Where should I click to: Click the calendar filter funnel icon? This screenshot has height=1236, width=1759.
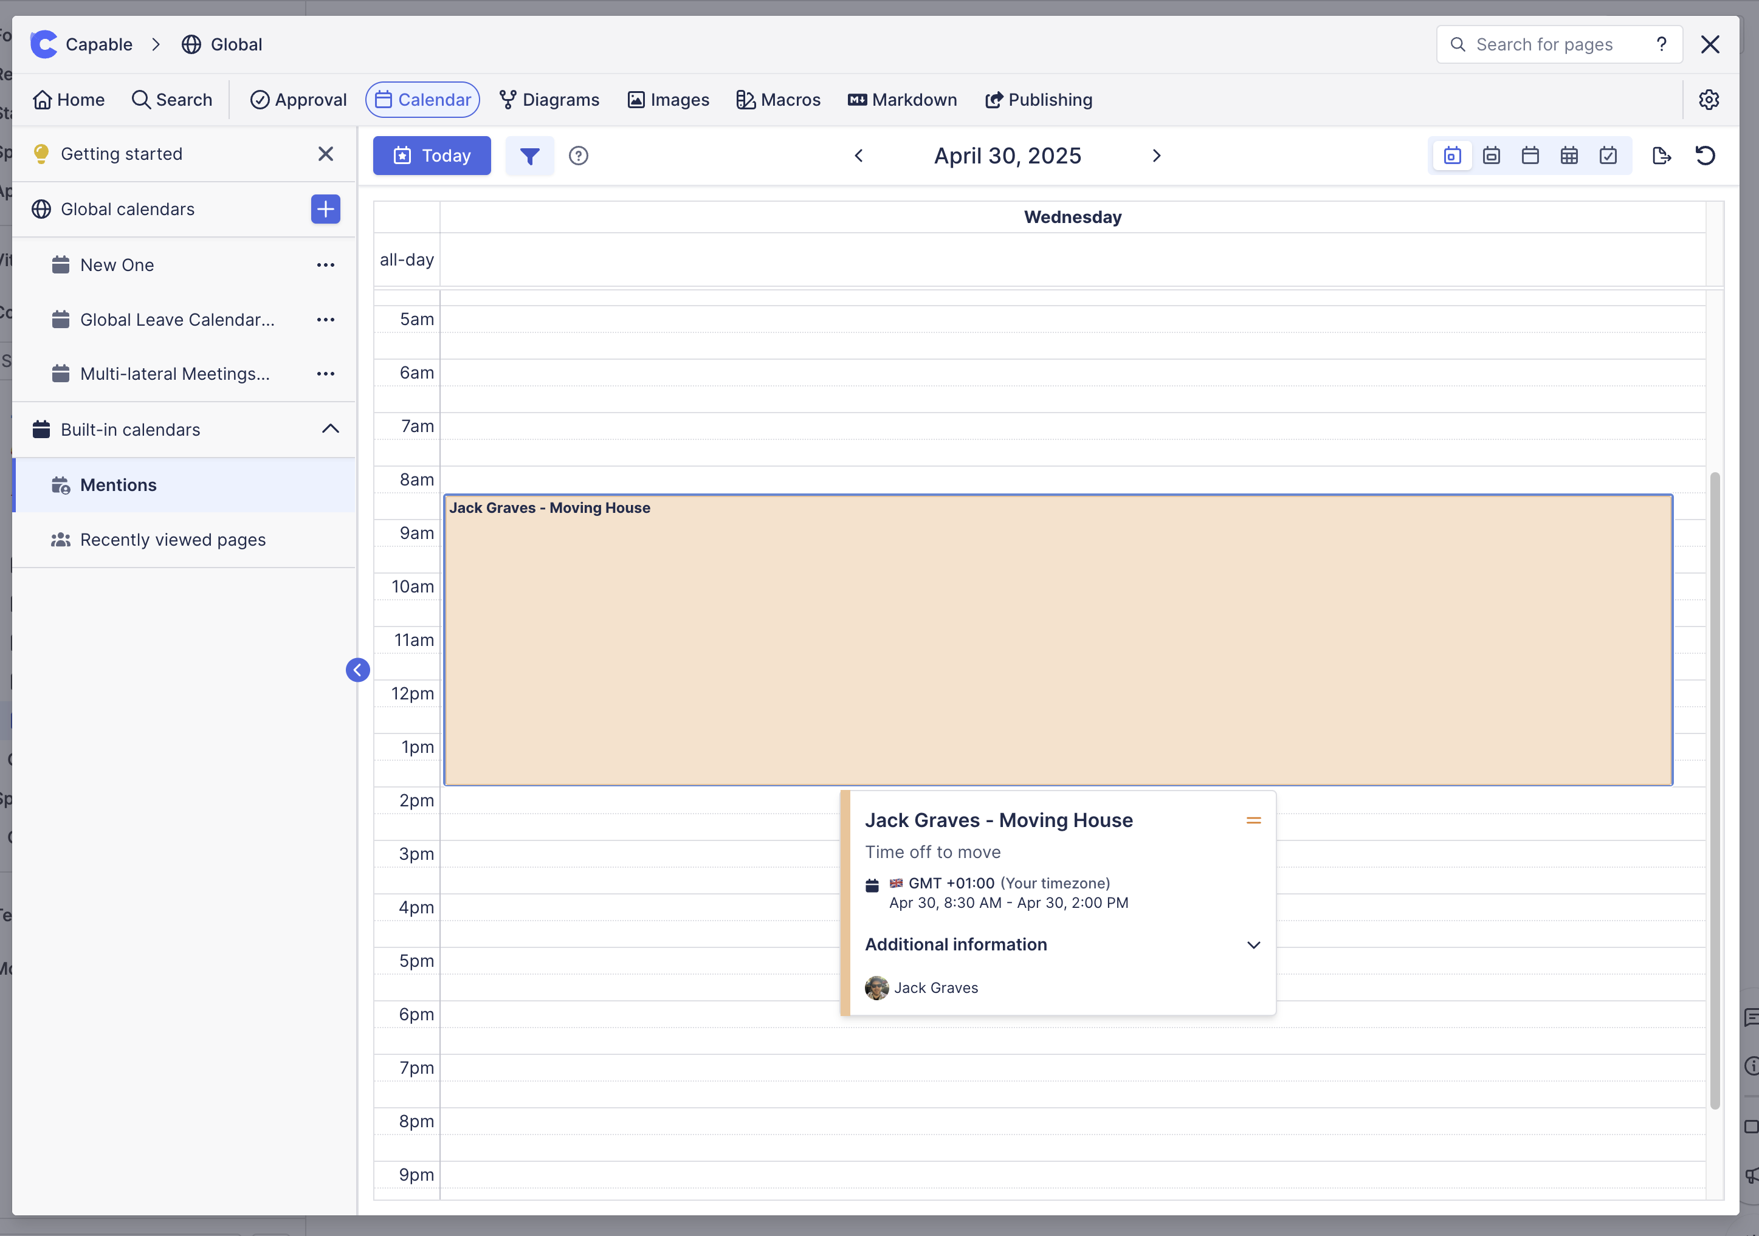tap(529, 156)
